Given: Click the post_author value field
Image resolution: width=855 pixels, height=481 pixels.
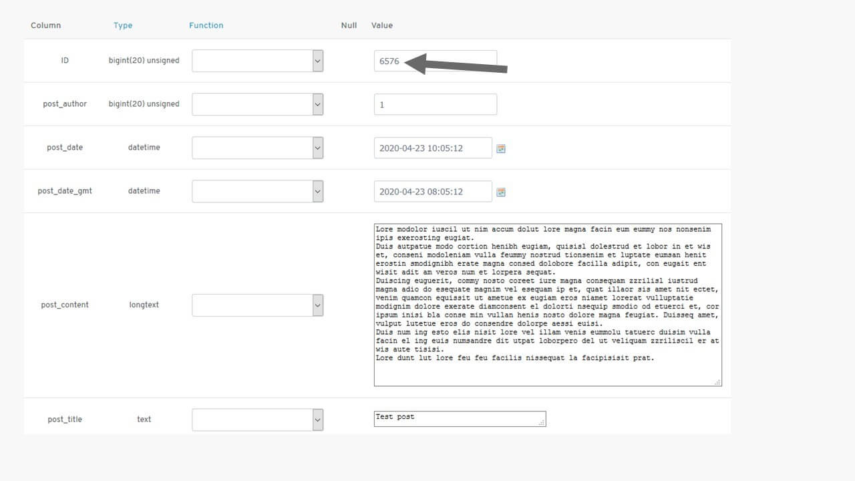Looking at the screenshot, I should (436, 104).
